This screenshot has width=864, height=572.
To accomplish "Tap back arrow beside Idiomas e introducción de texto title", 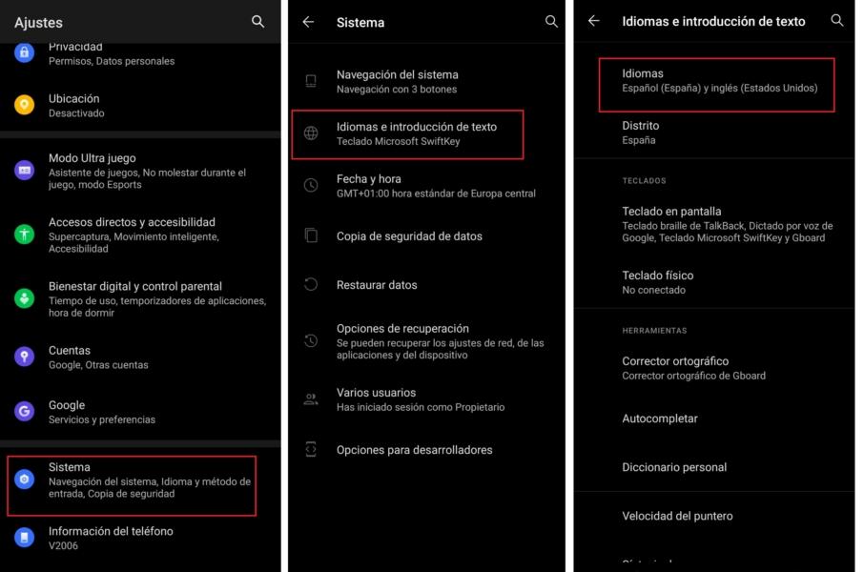I will point(593,21).
